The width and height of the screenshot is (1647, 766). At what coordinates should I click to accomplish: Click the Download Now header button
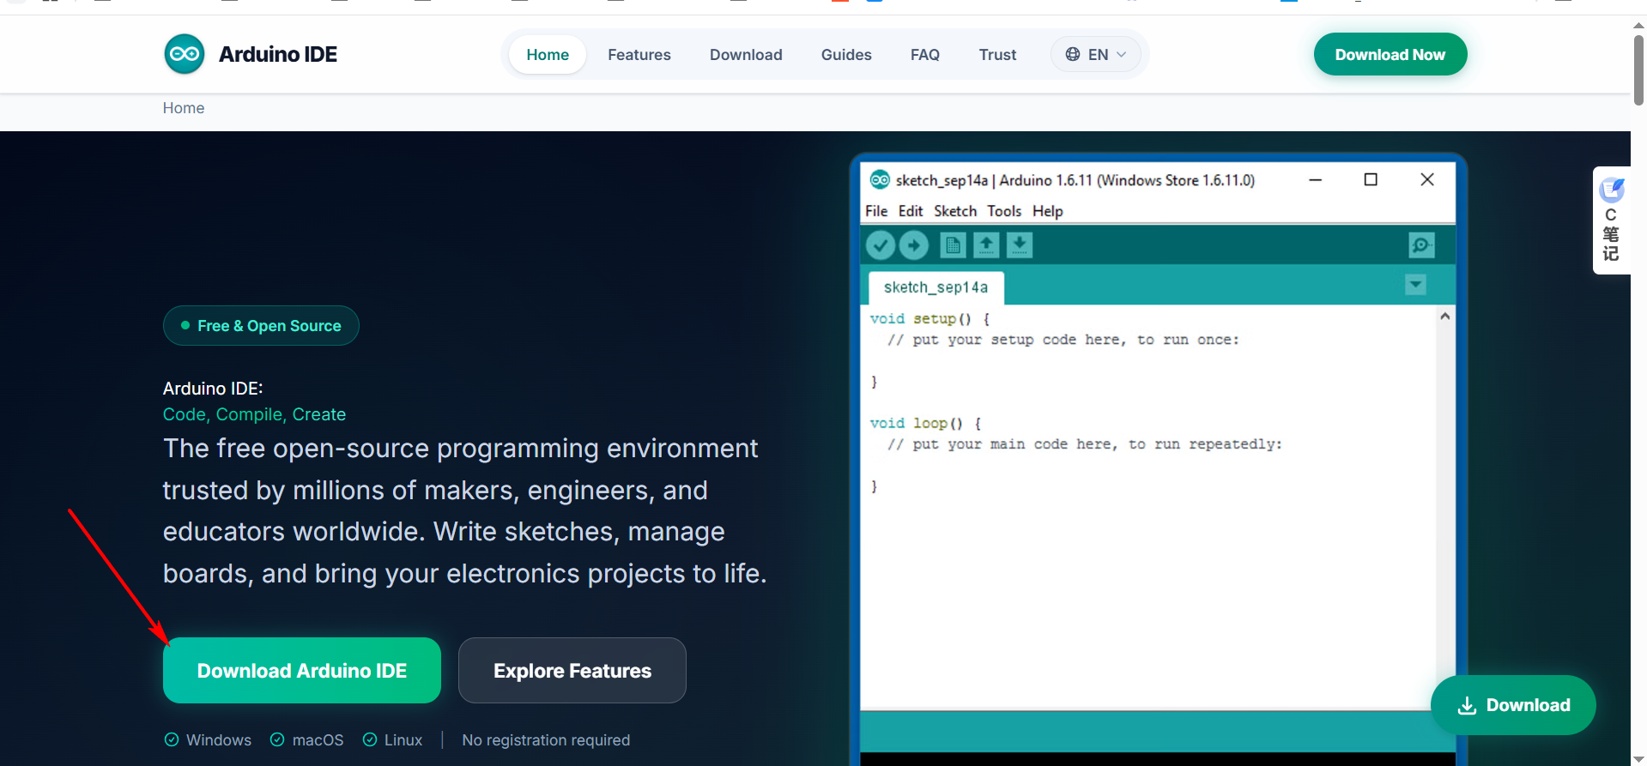[1390, 54]
